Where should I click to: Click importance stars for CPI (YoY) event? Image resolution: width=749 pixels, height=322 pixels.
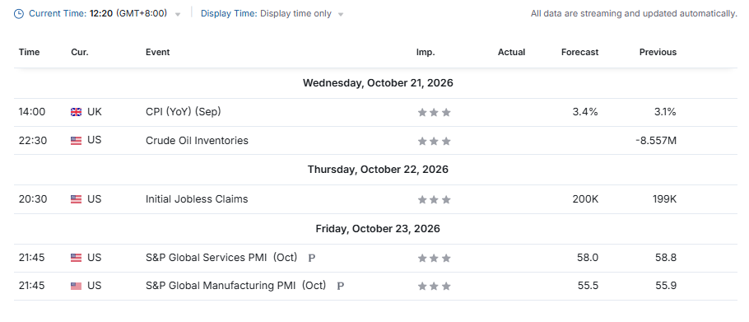[x=435, y=112]
